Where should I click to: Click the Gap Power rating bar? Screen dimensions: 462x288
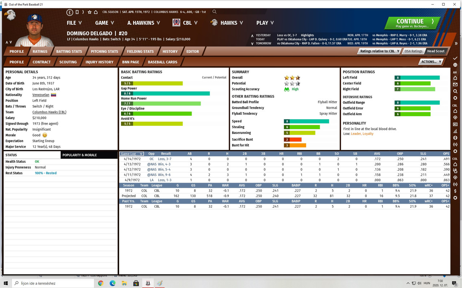(165, 94)
